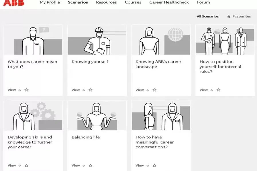257x171 pixels.
Task: Star the 'Developing skills and knowledge' card
Action: [x=27, y=166]
